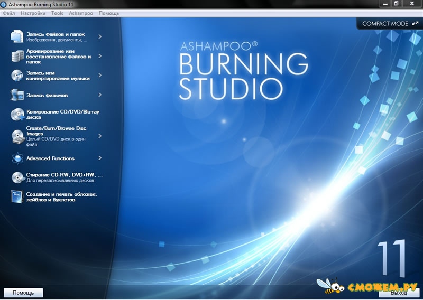The width and height of the screenshot is (423, 300).
Task: Open the Помощь menu in menu bar
Action: pos(109,13)
